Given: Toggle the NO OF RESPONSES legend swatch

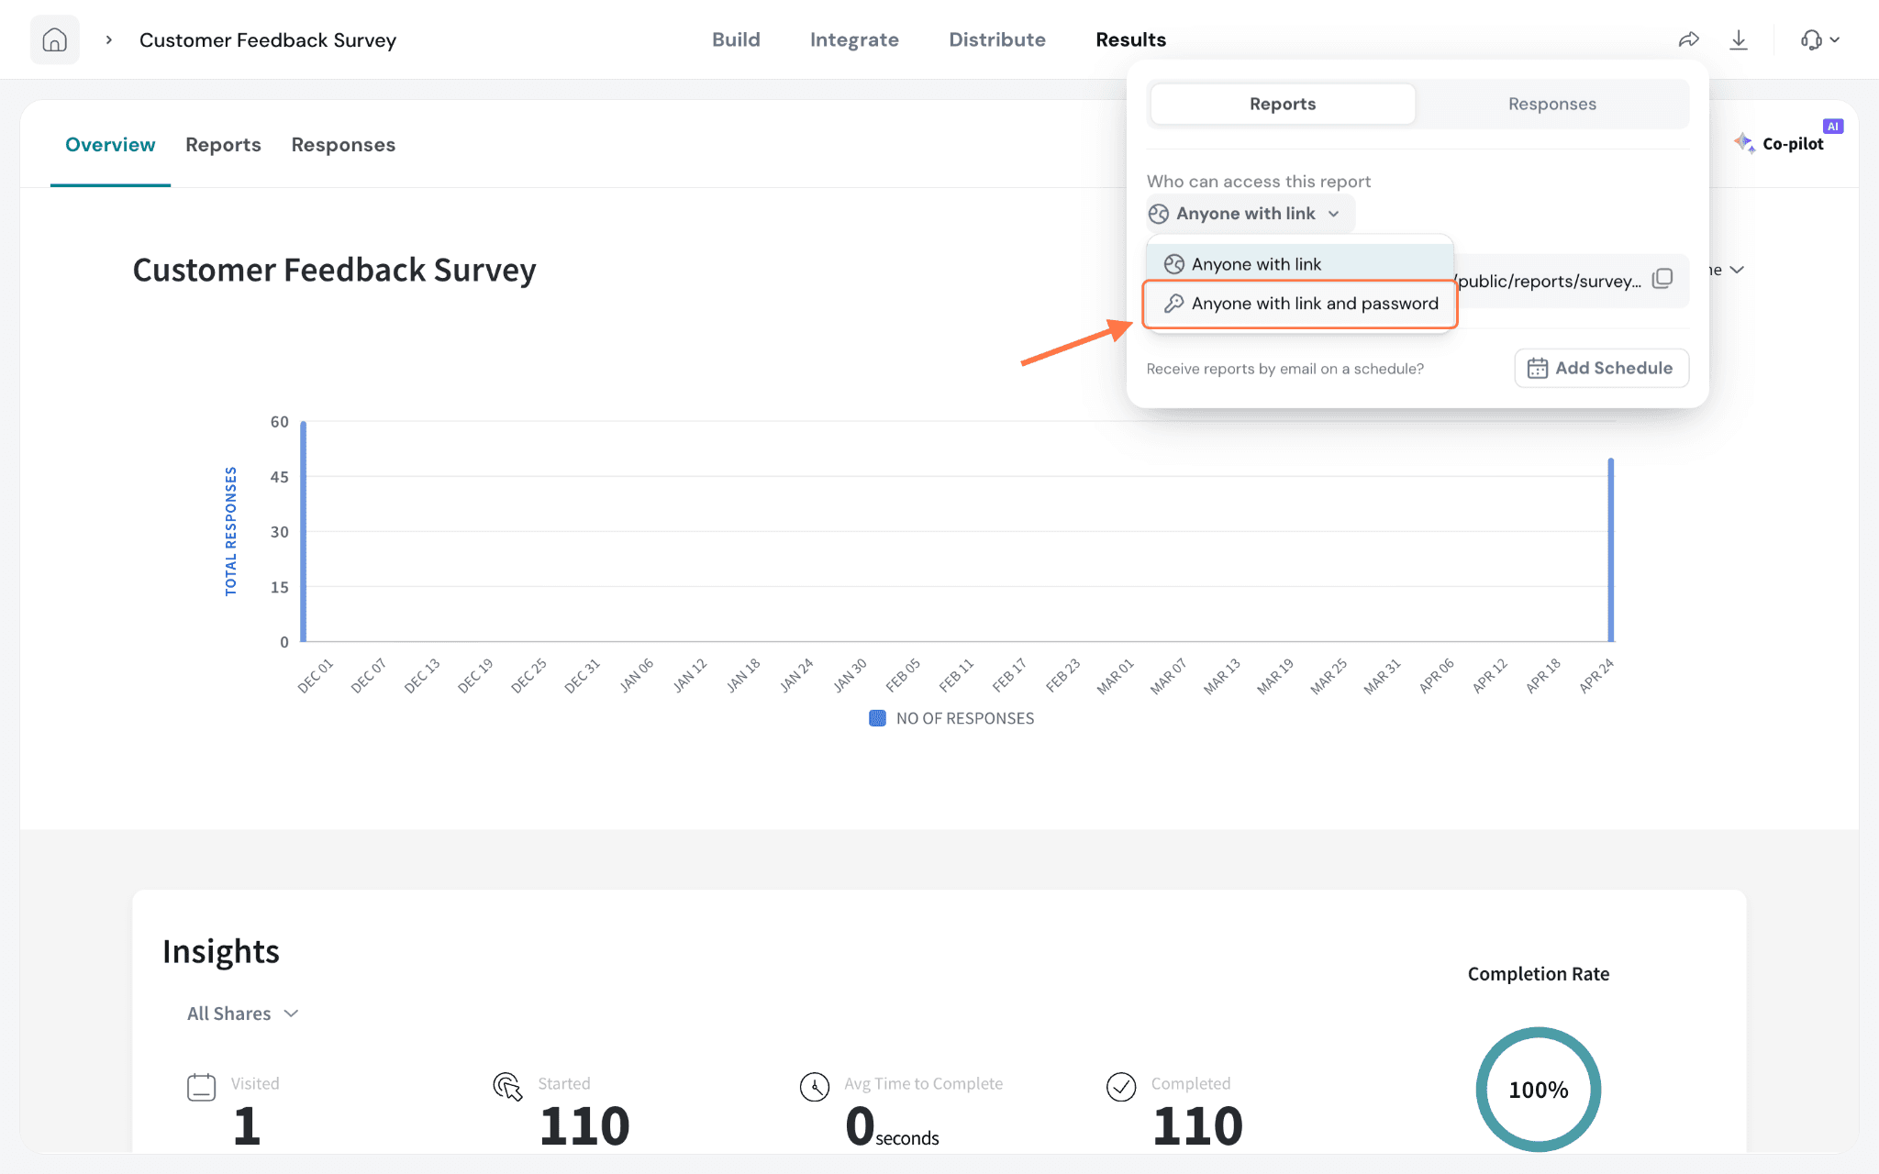Looking at the screenshot, I should [x=877, y=718].
